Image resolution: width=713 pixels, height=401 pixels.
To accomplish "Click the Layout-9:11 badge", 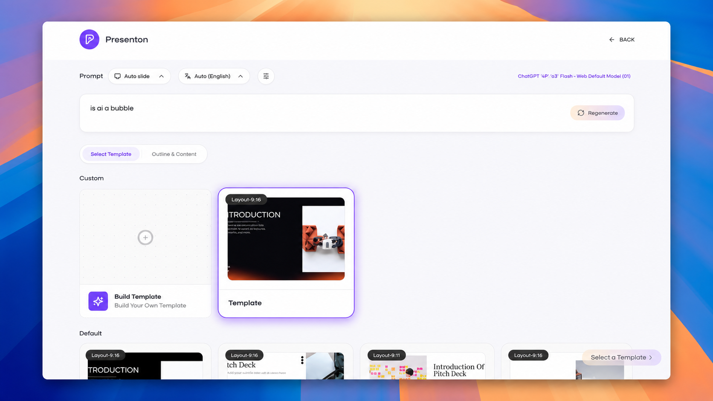I will (x=386, y=355).
